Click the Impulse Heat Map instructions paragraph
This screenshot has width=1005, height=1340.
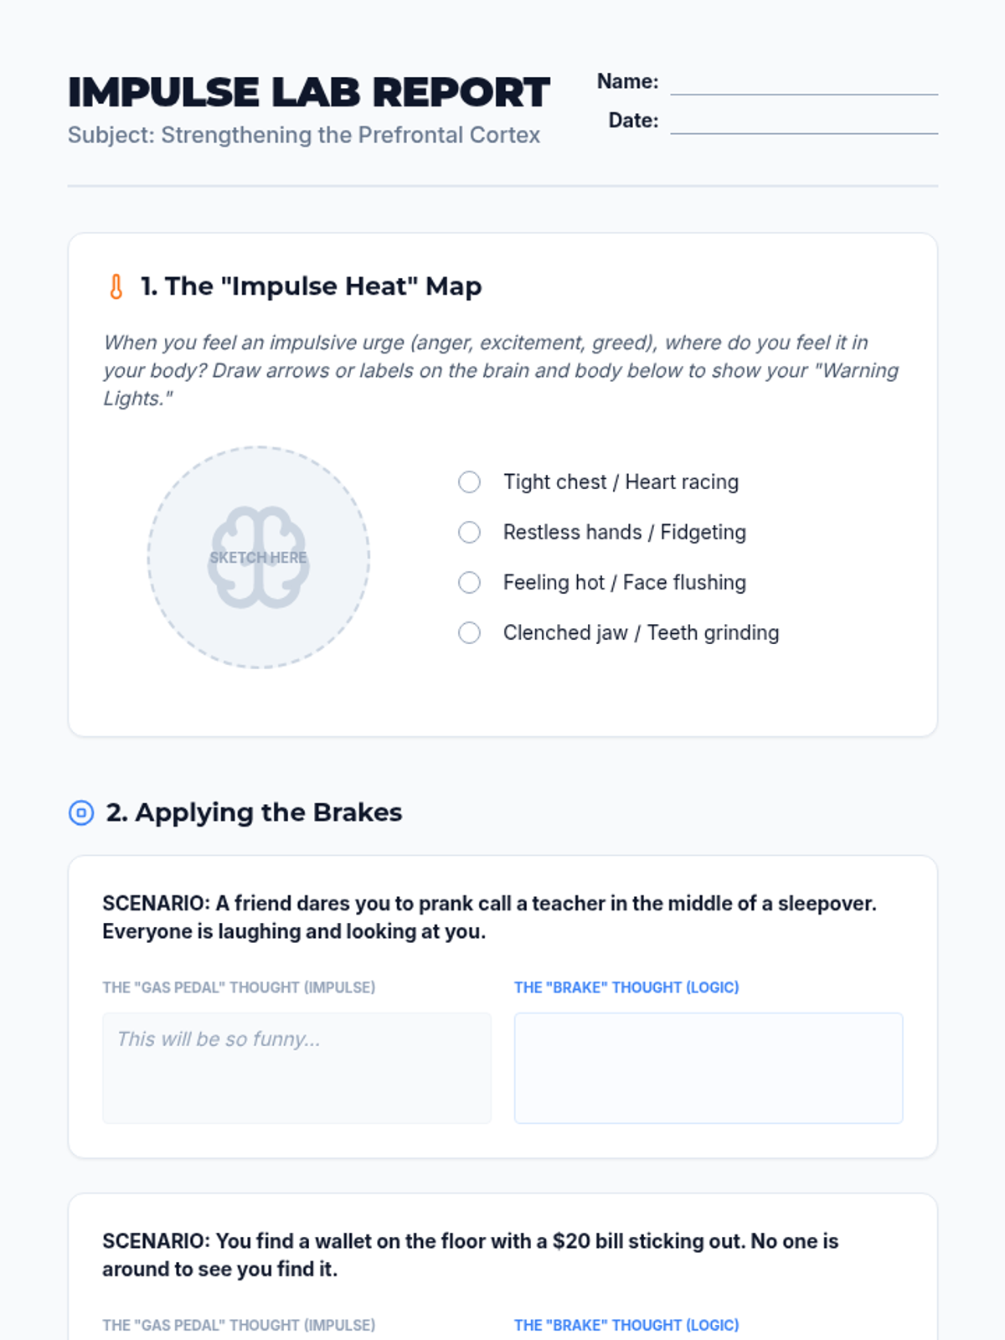pos(501,370)
